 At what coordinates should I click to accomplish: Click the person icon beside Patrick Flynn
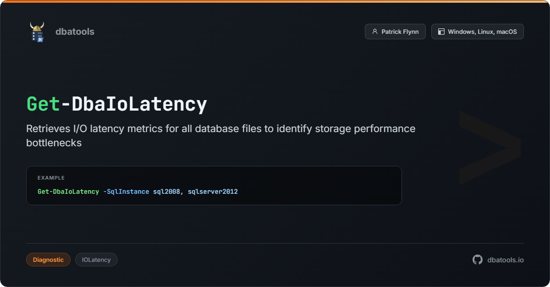pyautogui.click(x=375, y=32)
